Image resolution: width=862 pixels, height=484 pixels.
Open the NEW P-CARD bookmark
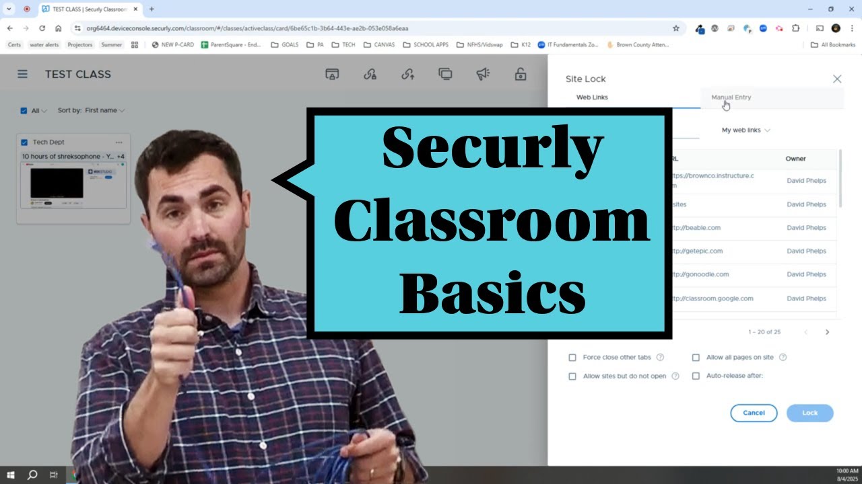172,45
